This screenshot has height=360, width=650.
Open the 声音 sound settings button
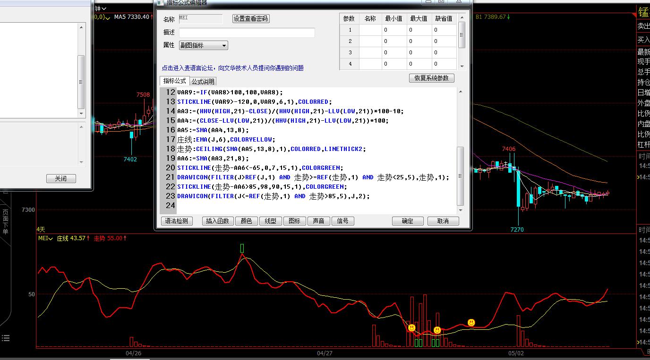pos(318,221)
